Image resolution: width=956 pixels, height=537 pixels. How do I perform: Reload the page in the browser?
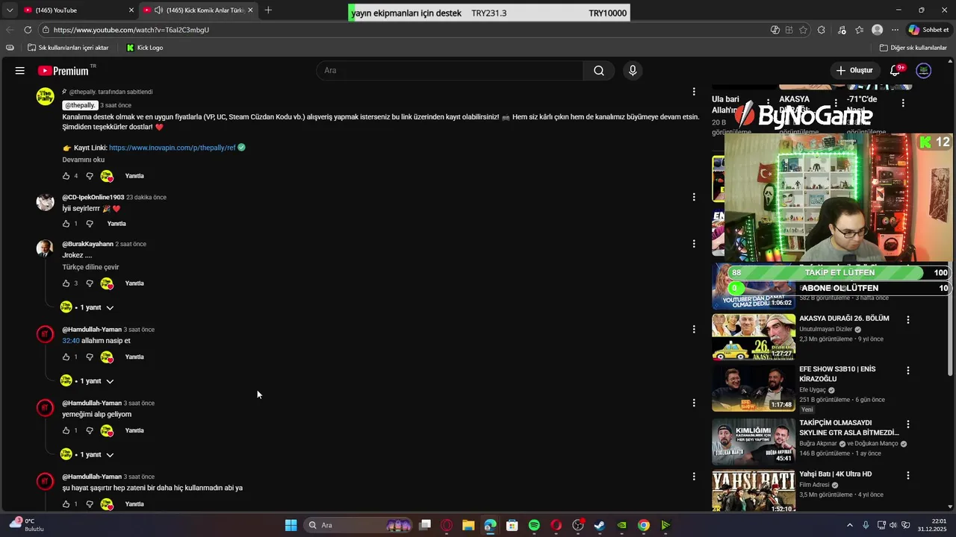(28, 30)
